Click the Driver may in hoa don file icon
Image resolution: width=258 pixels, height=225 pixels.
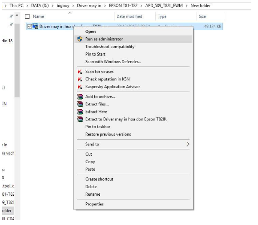(36, 26)
